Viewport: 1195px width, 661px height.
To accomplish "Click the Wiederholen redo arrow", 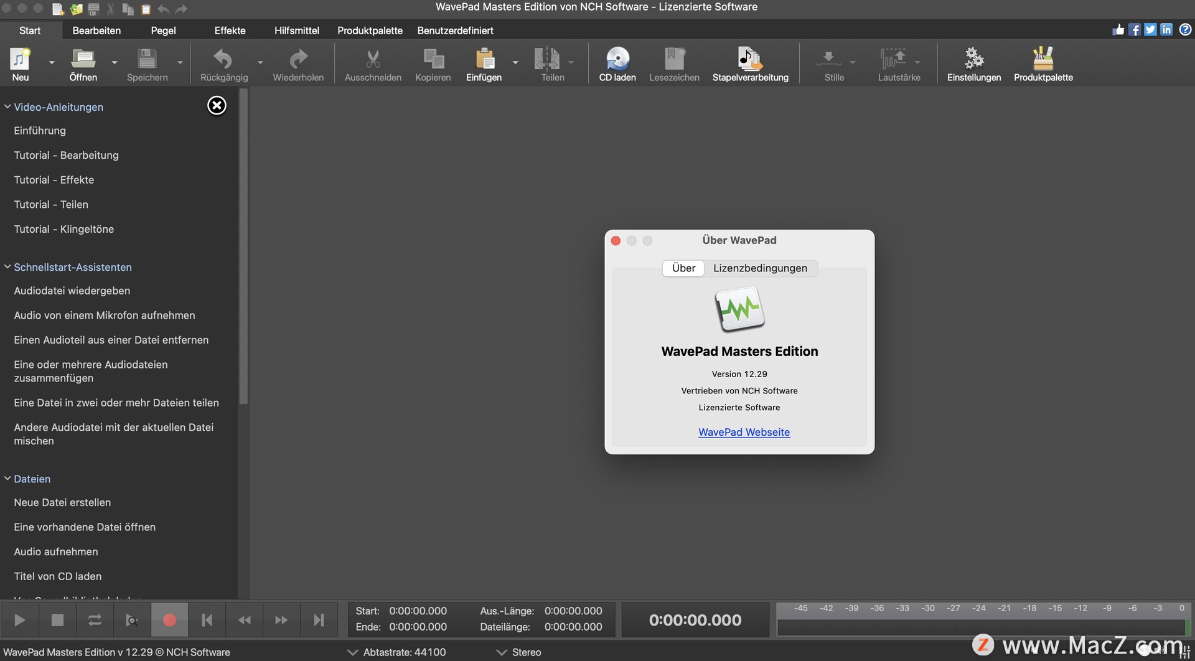I will pyautogui.click(x=298, y=59).
